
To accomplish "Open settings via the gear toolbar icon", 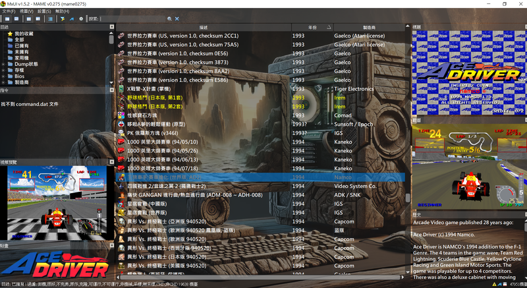I will click(81, 19).
